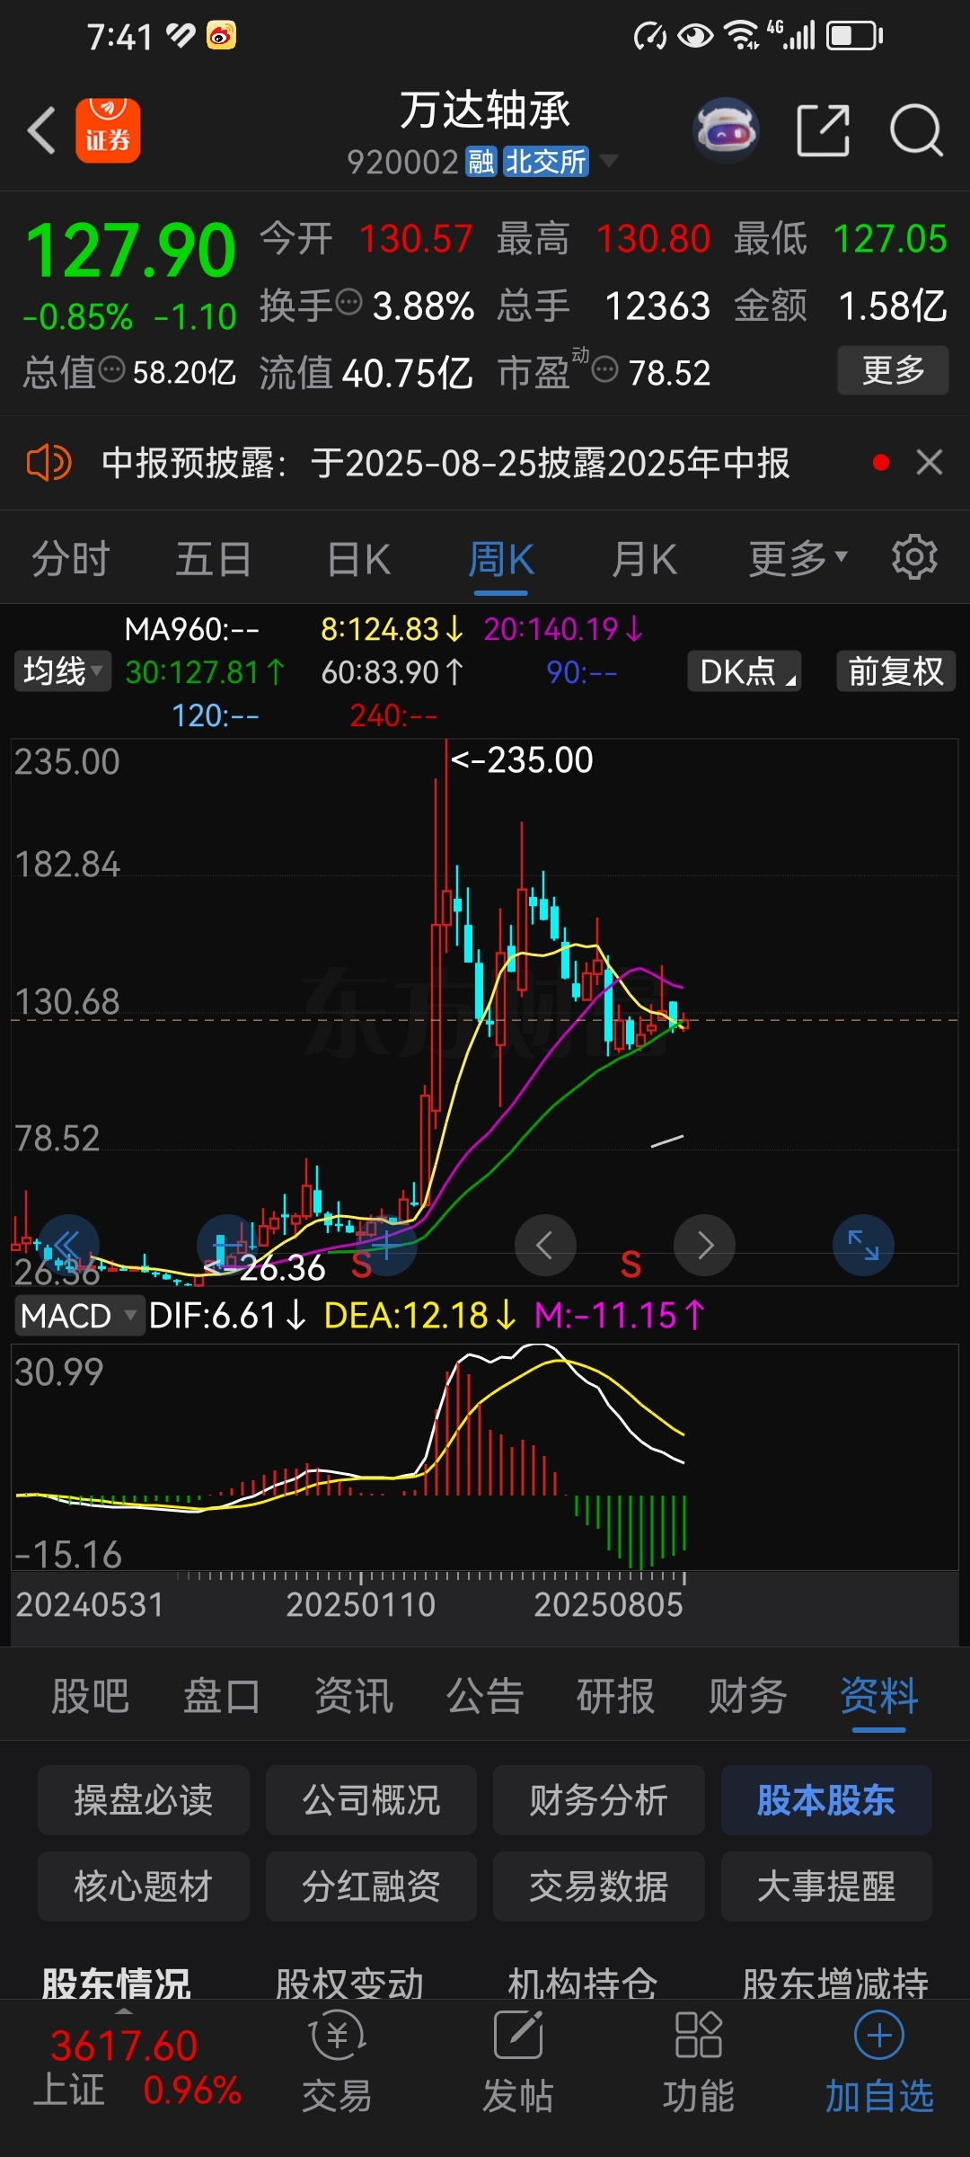Click the 股本股东 button

(826, 1800)
